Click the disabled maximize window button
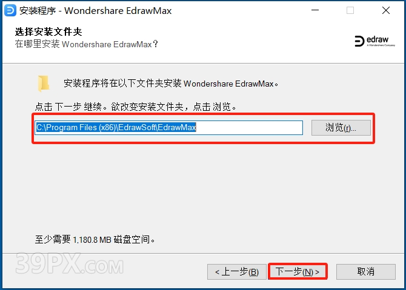Viewport: 406px width, 290px height. pos(350,10)
